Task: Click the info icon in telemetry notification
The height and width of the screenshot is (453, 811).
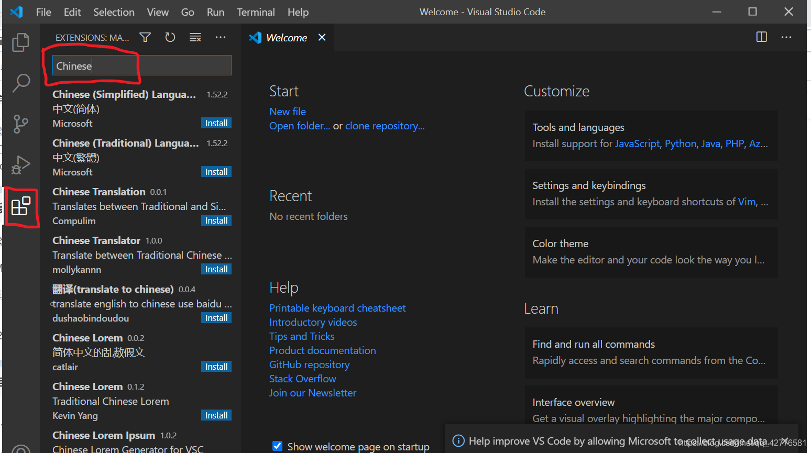Action: (458, 441)
